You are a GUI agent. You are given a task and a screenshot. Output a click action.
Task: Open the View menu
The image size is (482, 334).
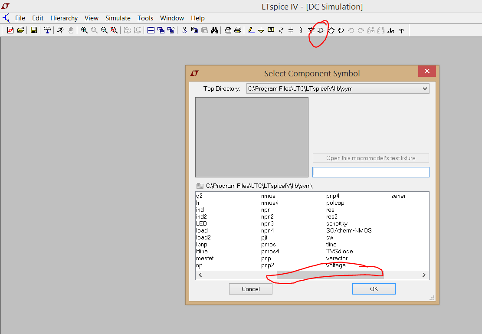(x=91, y=18)
